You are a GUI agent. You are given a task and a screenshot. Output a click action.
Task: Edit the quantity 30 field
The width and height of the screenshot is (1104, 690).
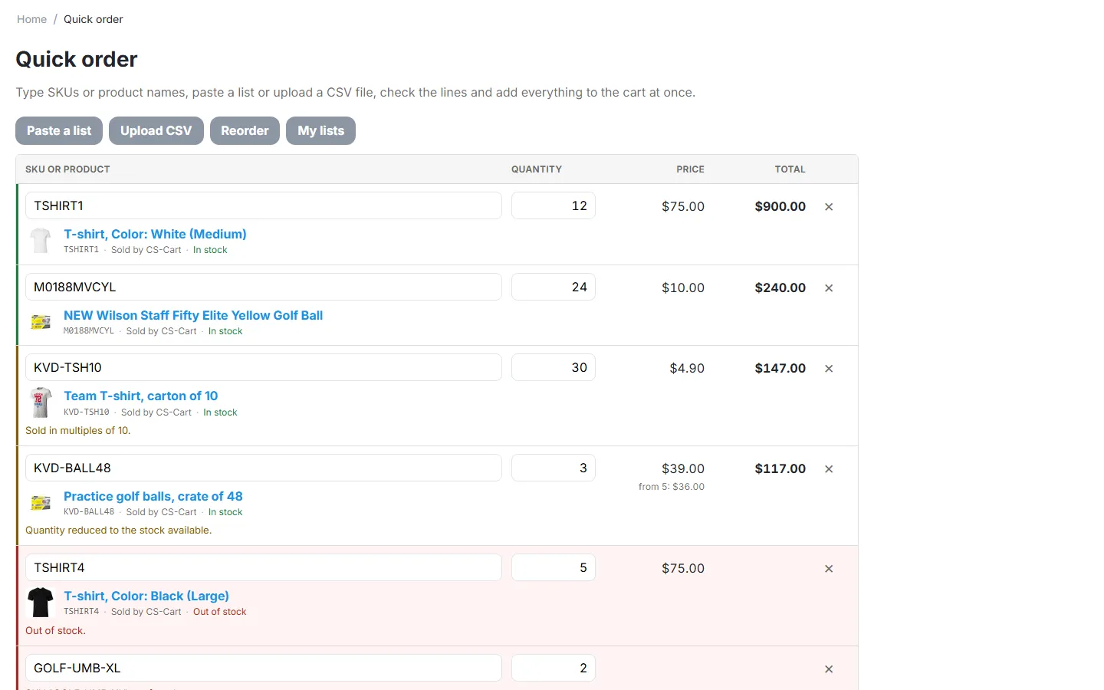pyautogui.click(x=554, y=367)
